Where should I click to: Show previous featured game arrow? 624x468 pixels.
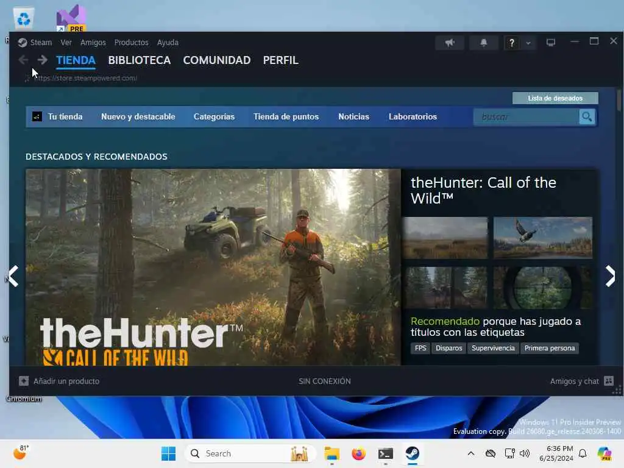(x=14, y=276)
